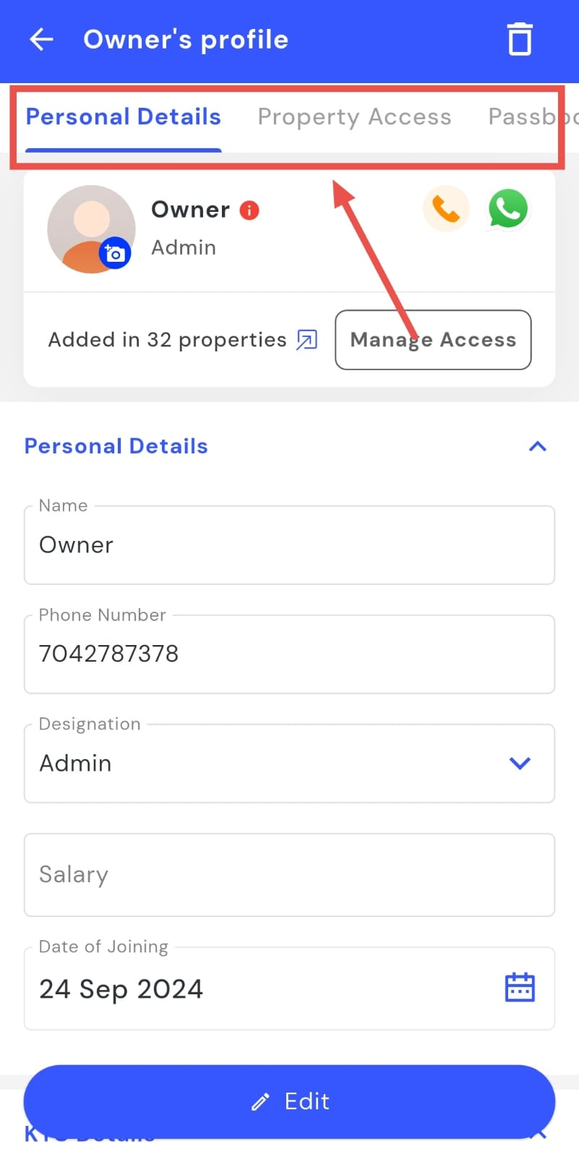Viewport: 579px width, 1157px height.
Task: Open WhatsApp chat via green icon
Action: point(508,209)
